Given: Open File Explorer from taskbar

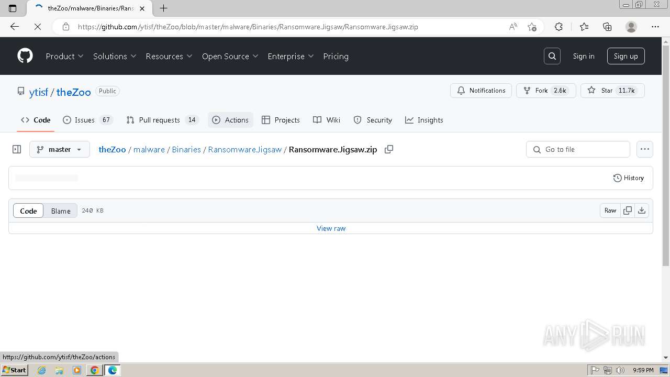Looking at the screenshot, I should (59, 370).
